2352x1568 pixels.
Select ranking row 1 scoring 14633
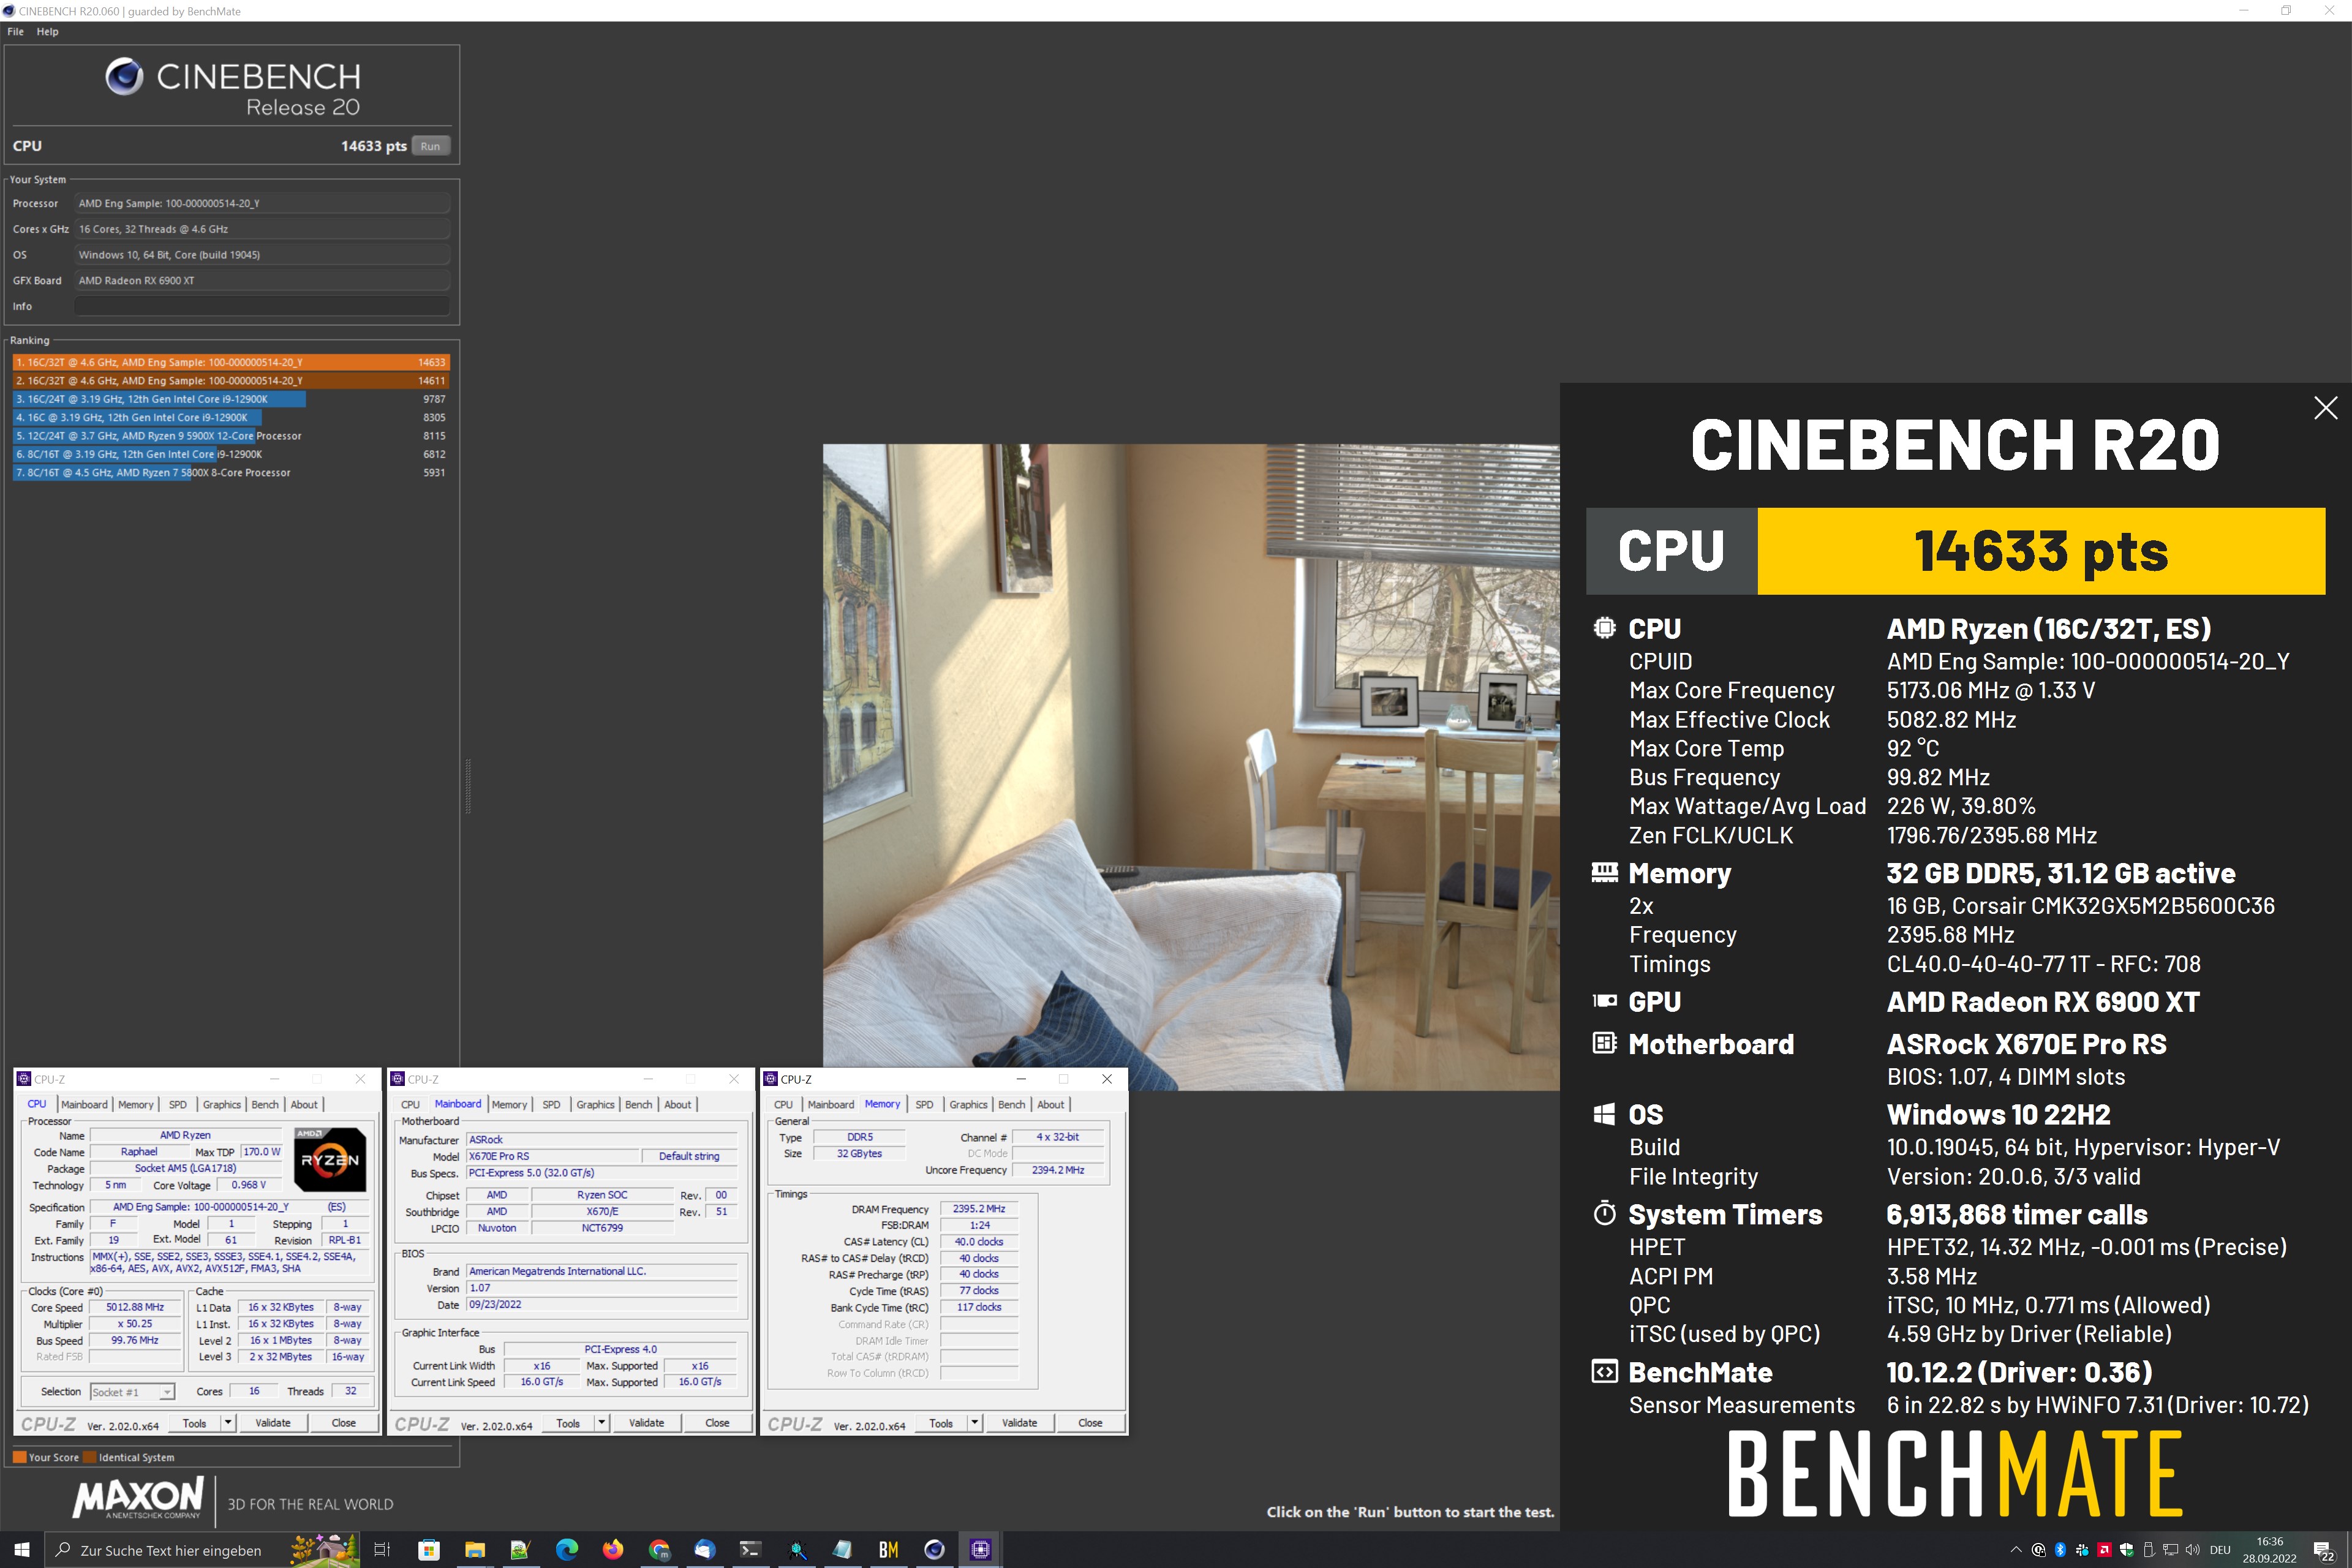[x=230, y=362]
